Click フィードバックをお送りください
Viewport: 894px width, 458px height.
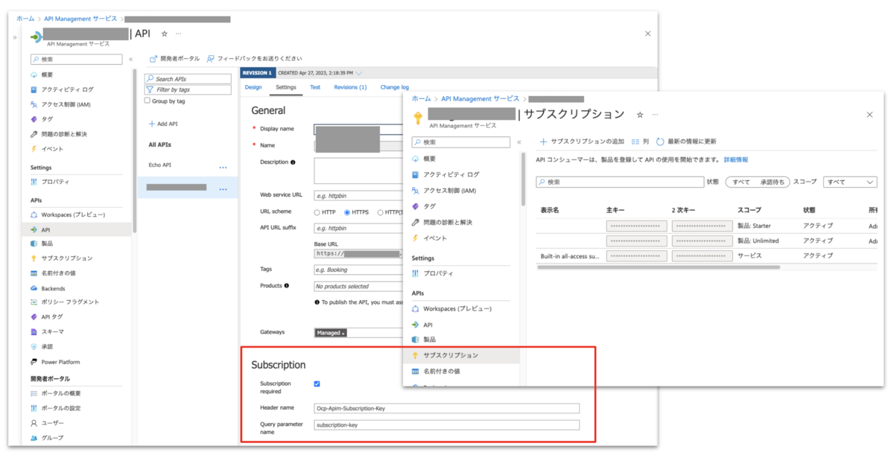[x=255, y=58]
